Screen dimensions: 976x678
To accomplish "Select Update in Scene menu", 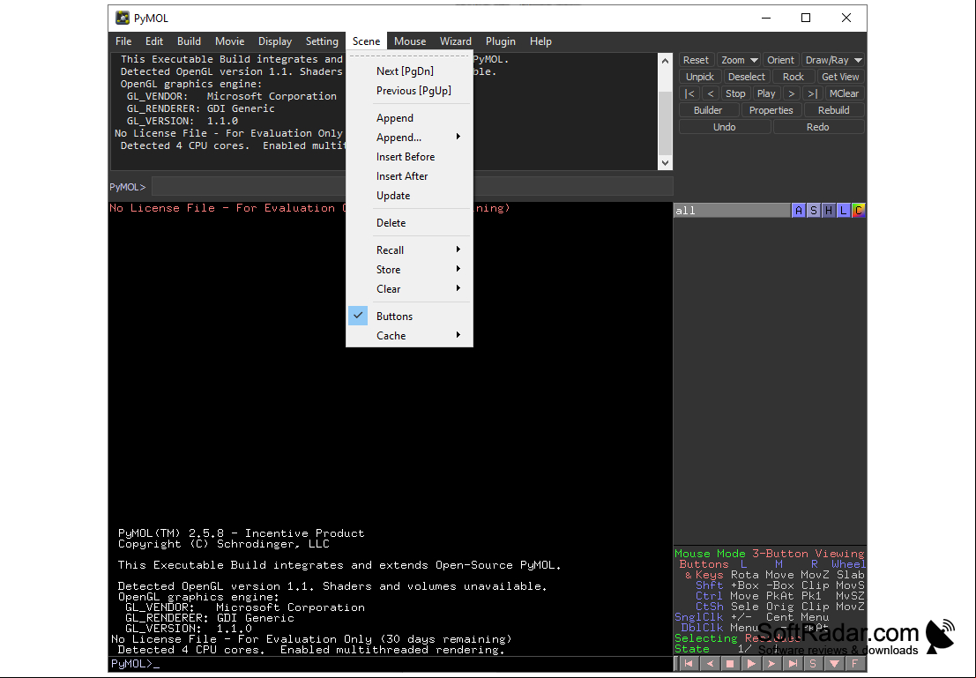I will click(410, 195).
